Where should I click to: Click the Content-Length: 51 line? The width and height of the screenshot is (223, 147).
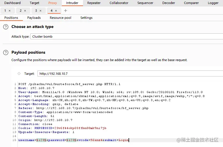pos(36,116)
